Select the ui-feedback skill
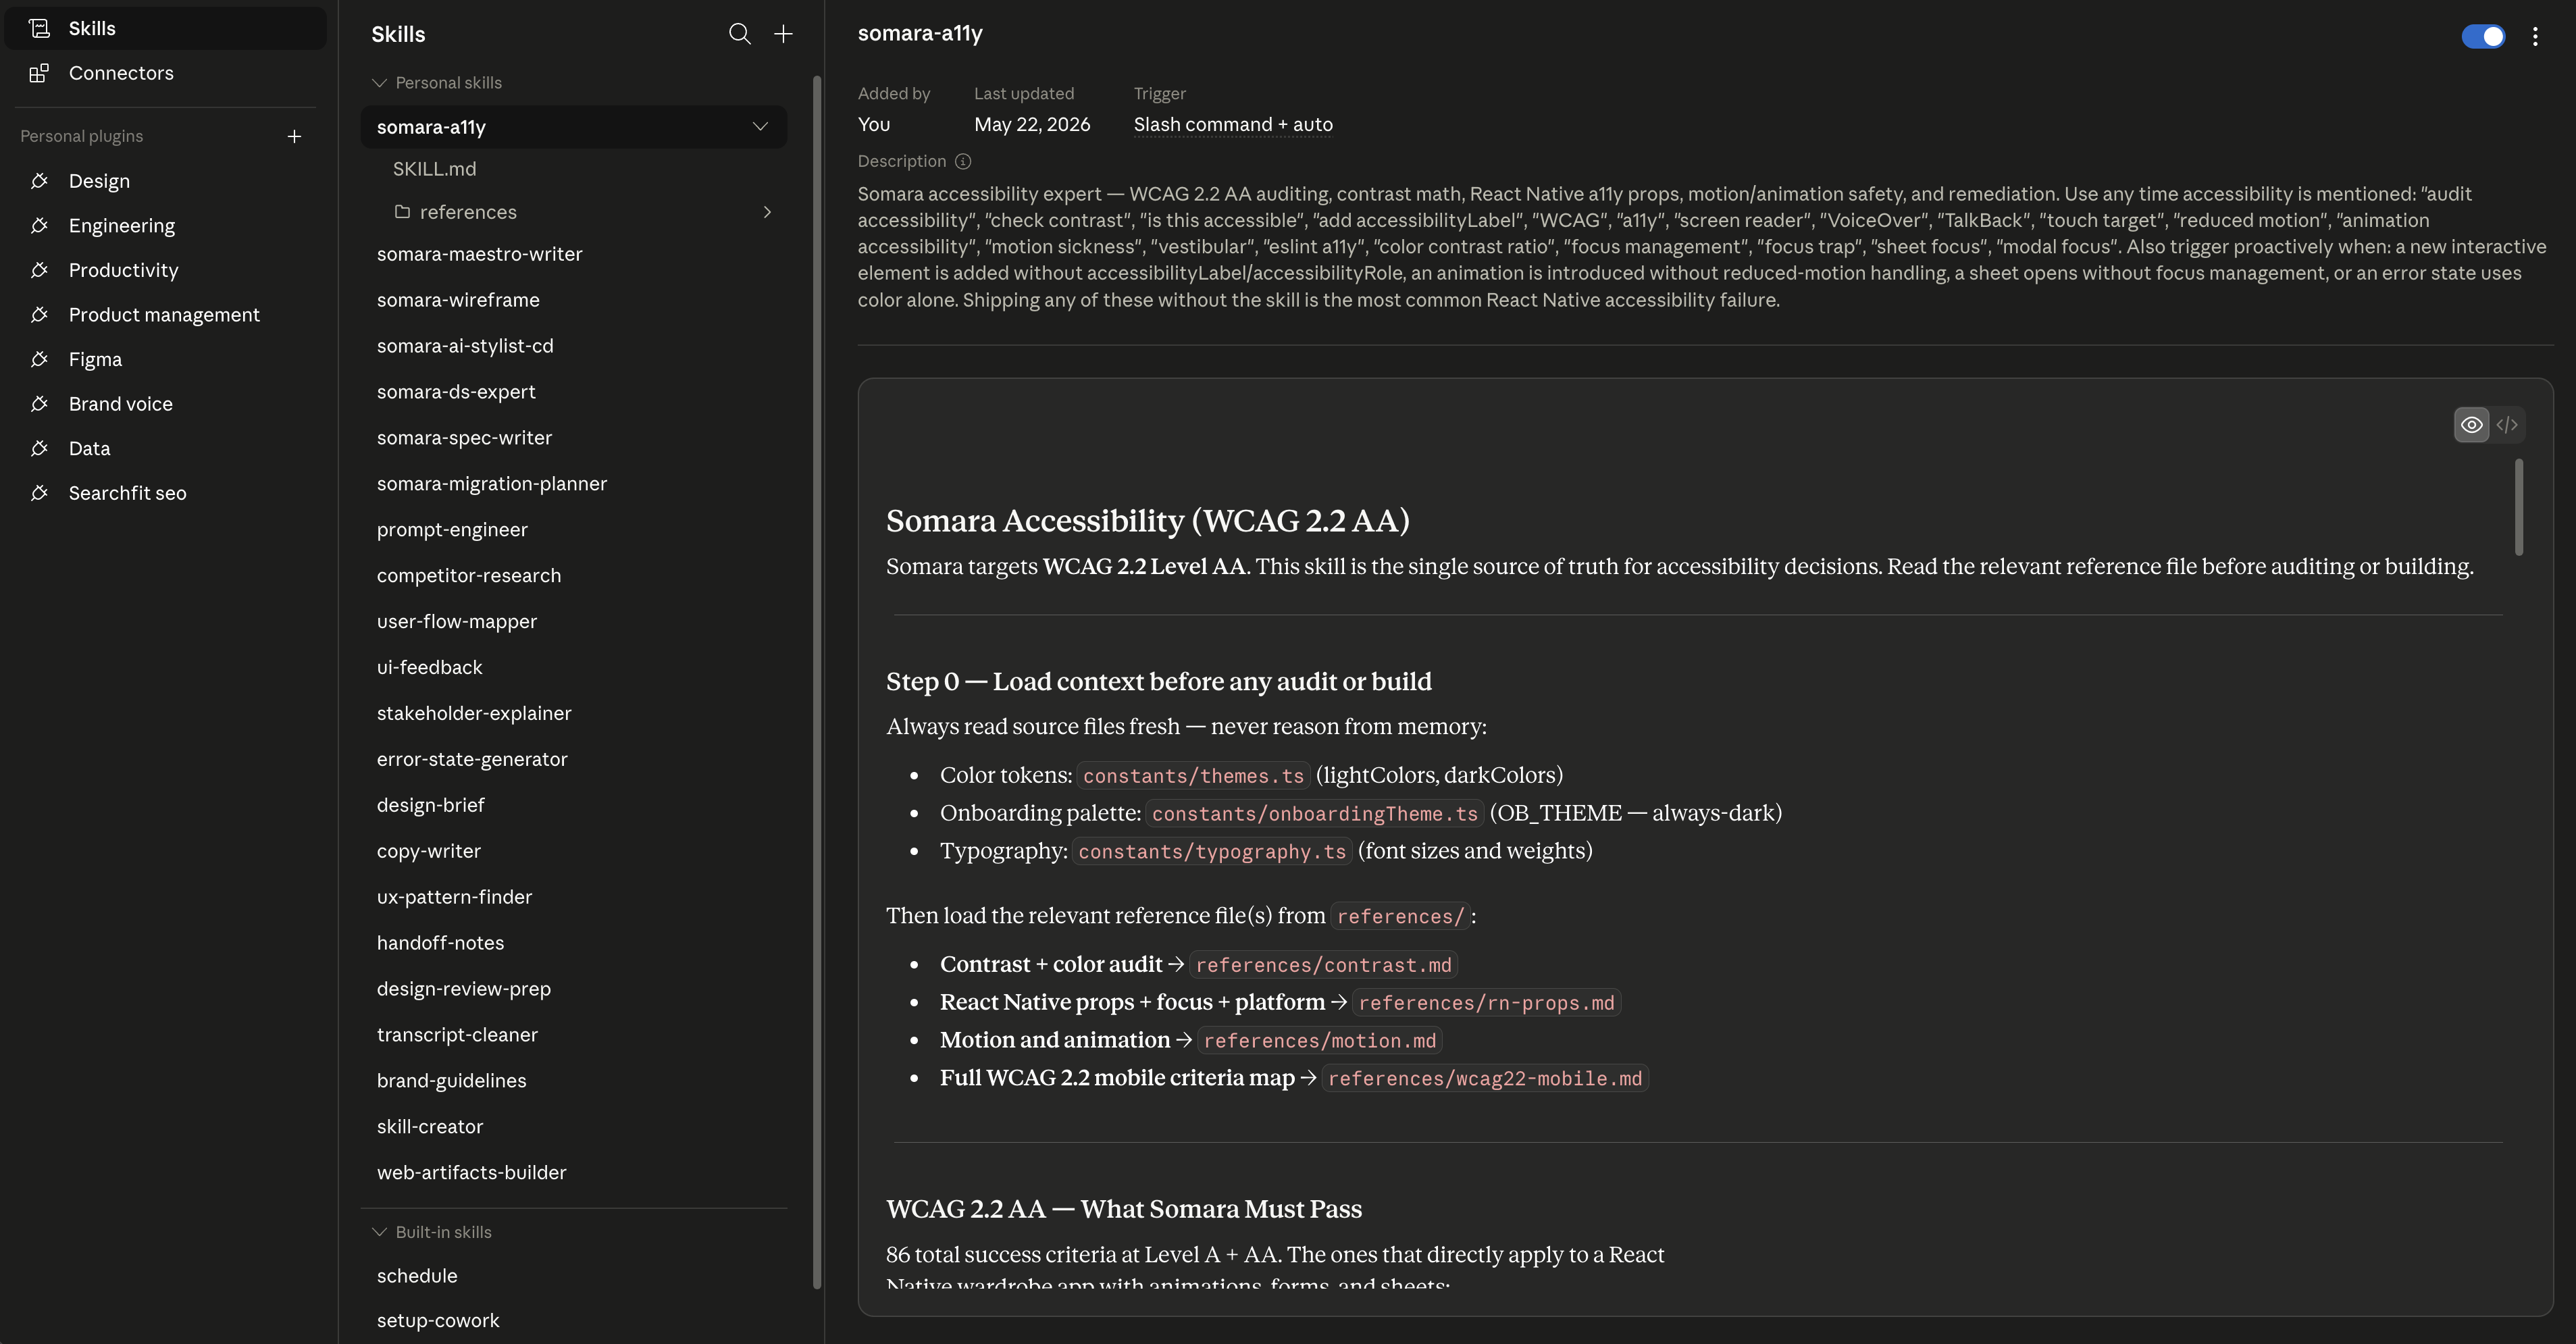The image size is (2576, 1344). click(574, 667)
